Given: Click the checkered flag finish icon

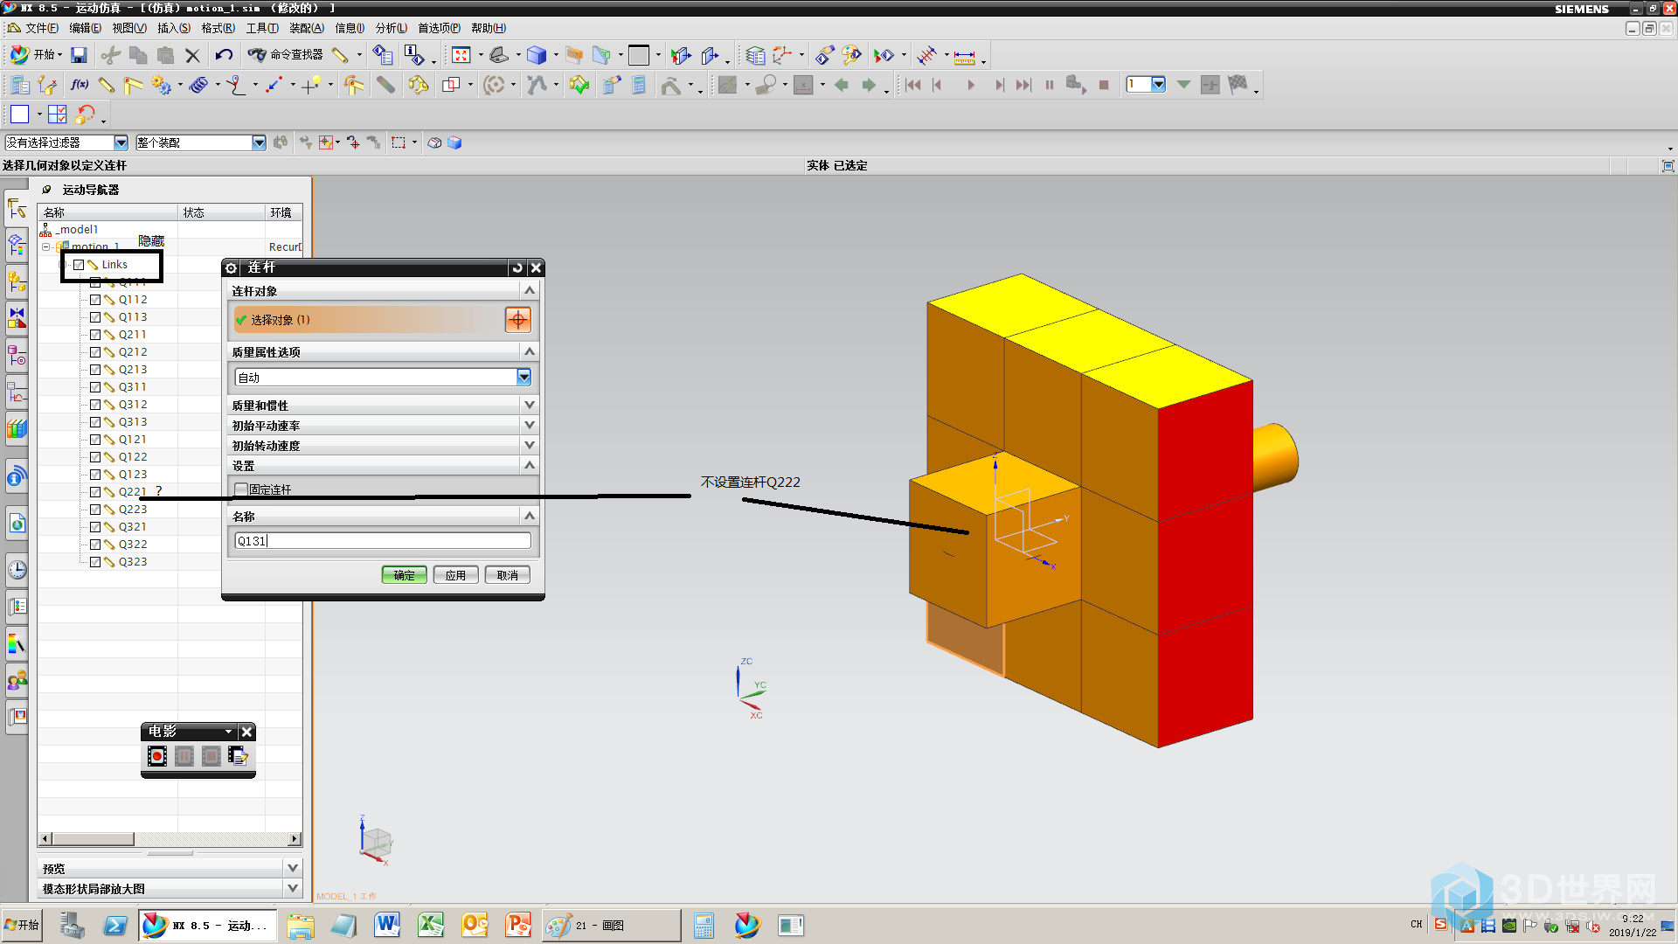Looking at the screenshot, I should tap(1238, 85).
